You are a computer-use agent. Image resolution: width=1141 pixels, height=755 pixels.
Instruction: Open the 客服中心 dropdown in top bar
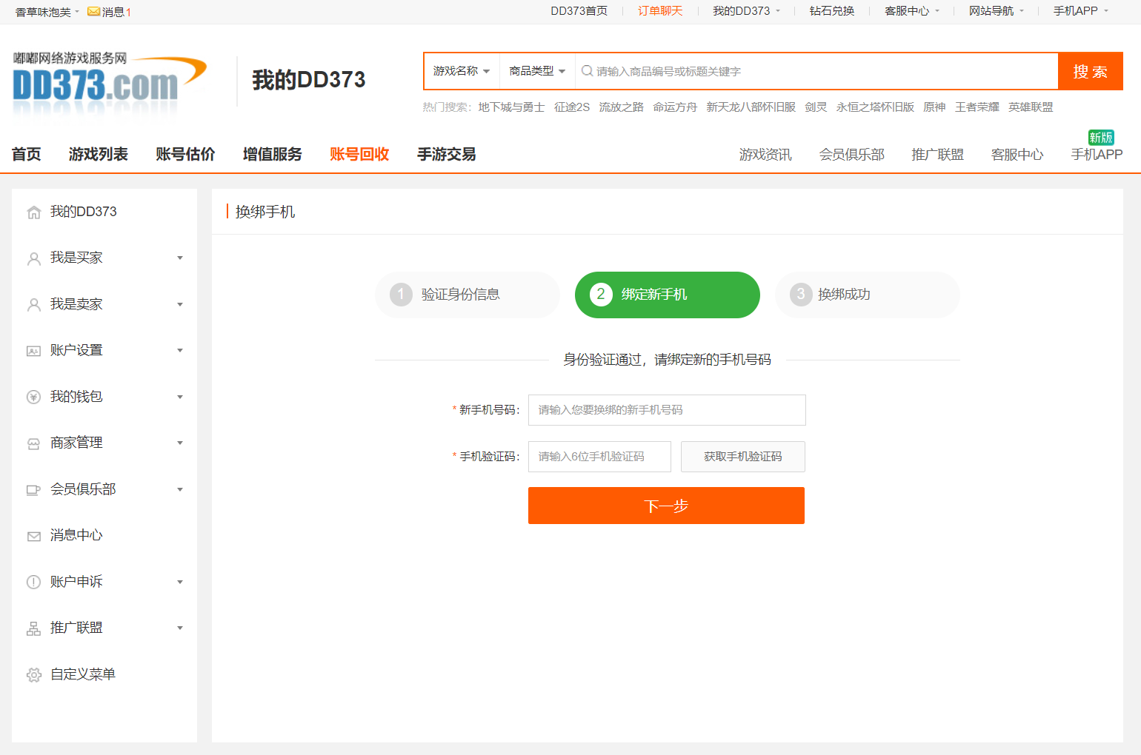pos(912,11)
